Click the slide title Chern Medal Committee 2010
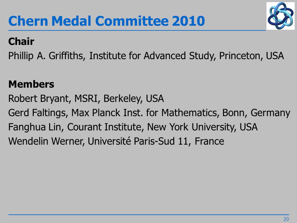The image size is (297, 223). click(x=106, y=21)
